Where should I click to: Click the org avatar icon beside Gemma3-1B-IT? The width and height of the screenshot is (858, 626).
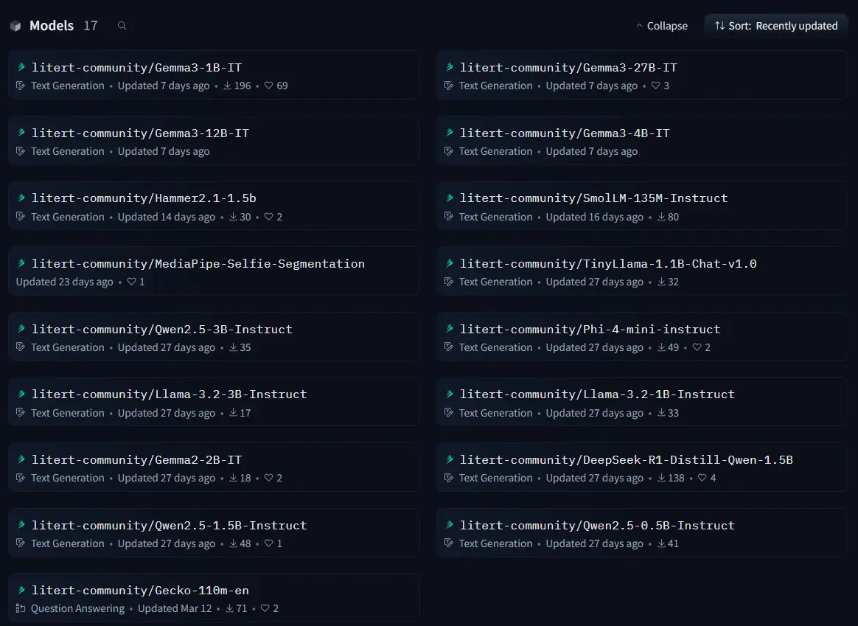pos(21,67)
